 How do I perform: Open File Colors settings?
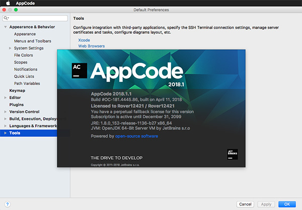[24, 55]
